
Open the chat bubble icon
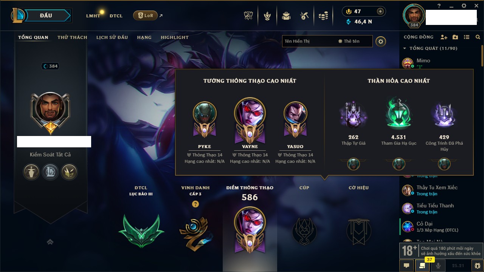(x=406, y=266)
